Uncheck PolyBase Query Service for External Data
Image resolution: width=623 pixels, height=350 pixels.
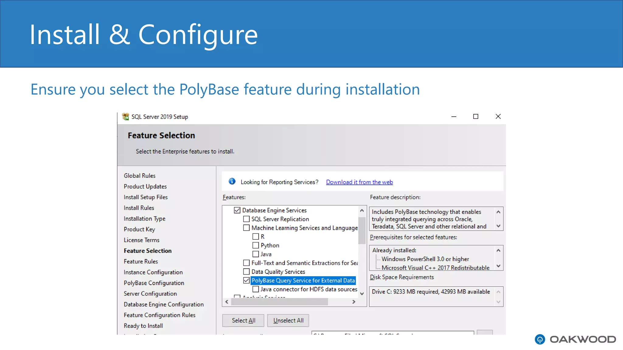[246, 280]
